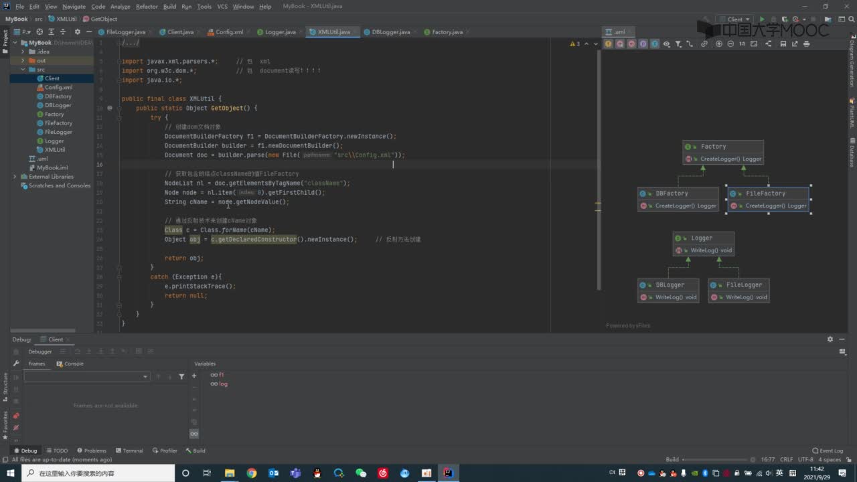Open the Console tab in Debug panel
Image resolution: width=857 pixels, height=482 pixels.
(70, 364)
